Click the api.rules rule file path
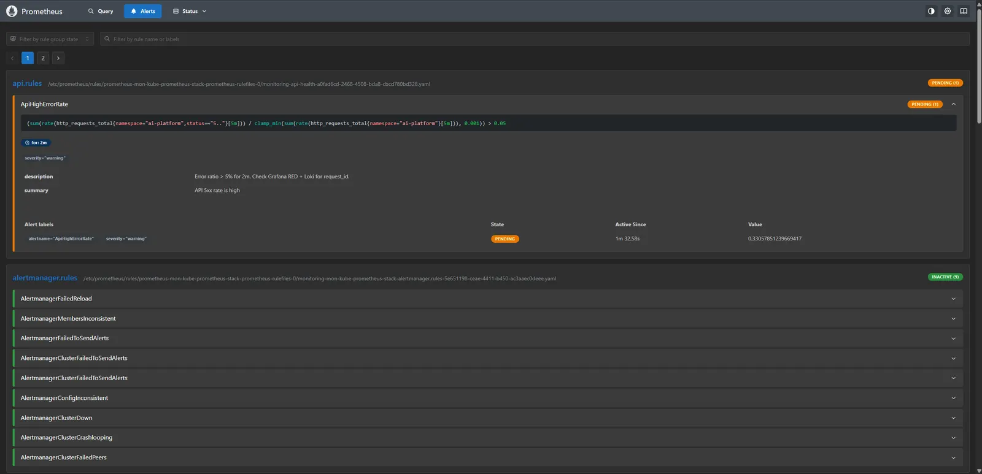 click(239, 84)
